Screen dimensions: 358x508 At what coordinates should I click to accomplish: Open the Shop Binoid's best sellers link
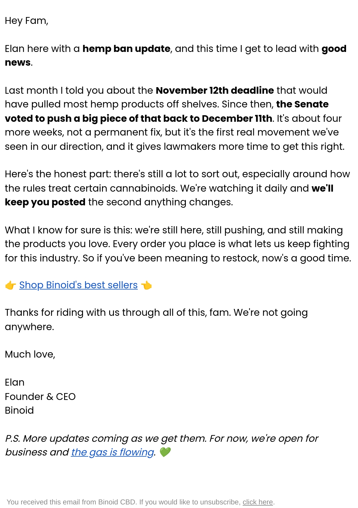click(x=78, y=285)
